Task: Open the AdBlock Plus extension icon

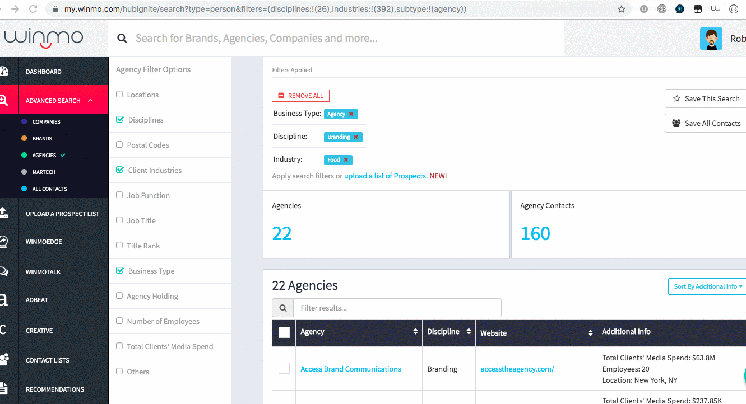Action: point(661,9)
